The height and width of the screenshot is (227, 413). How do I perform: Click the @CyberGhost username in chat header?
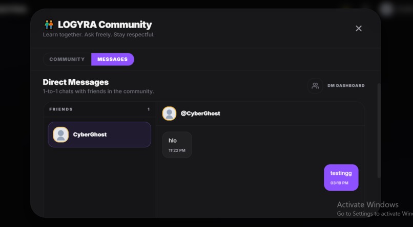200,113
